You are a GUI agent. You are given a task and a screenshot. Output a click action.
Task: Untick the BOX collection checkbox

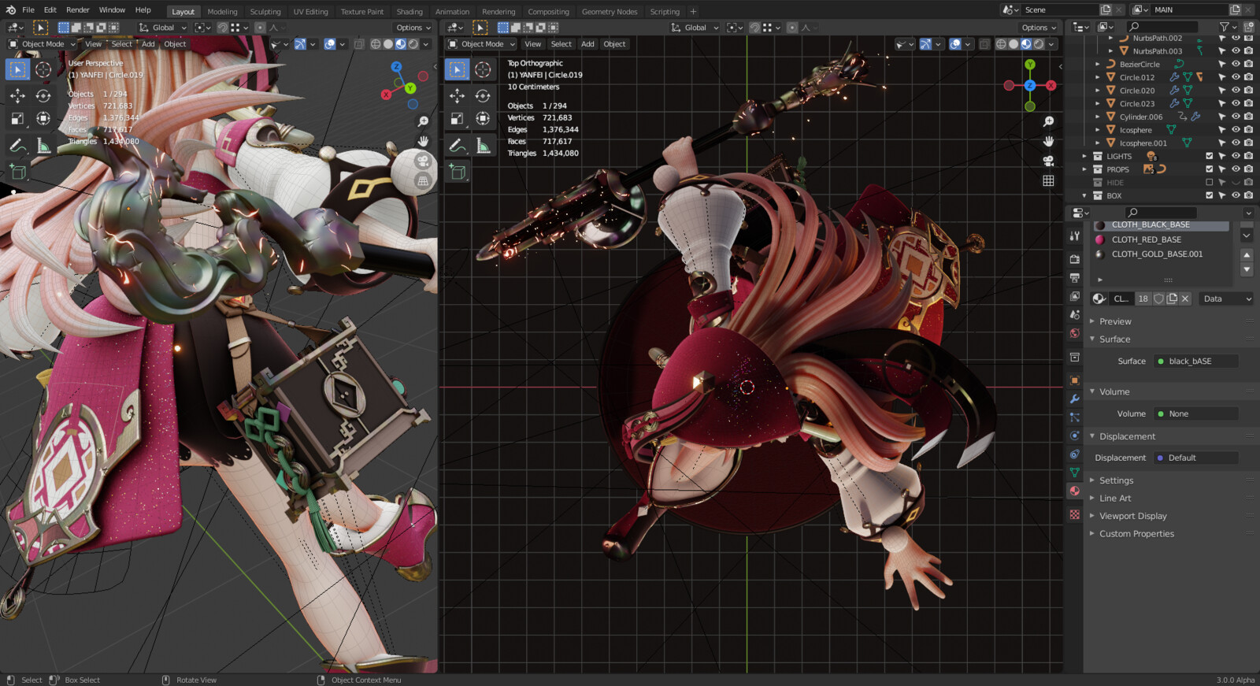tap(1210, 195)
